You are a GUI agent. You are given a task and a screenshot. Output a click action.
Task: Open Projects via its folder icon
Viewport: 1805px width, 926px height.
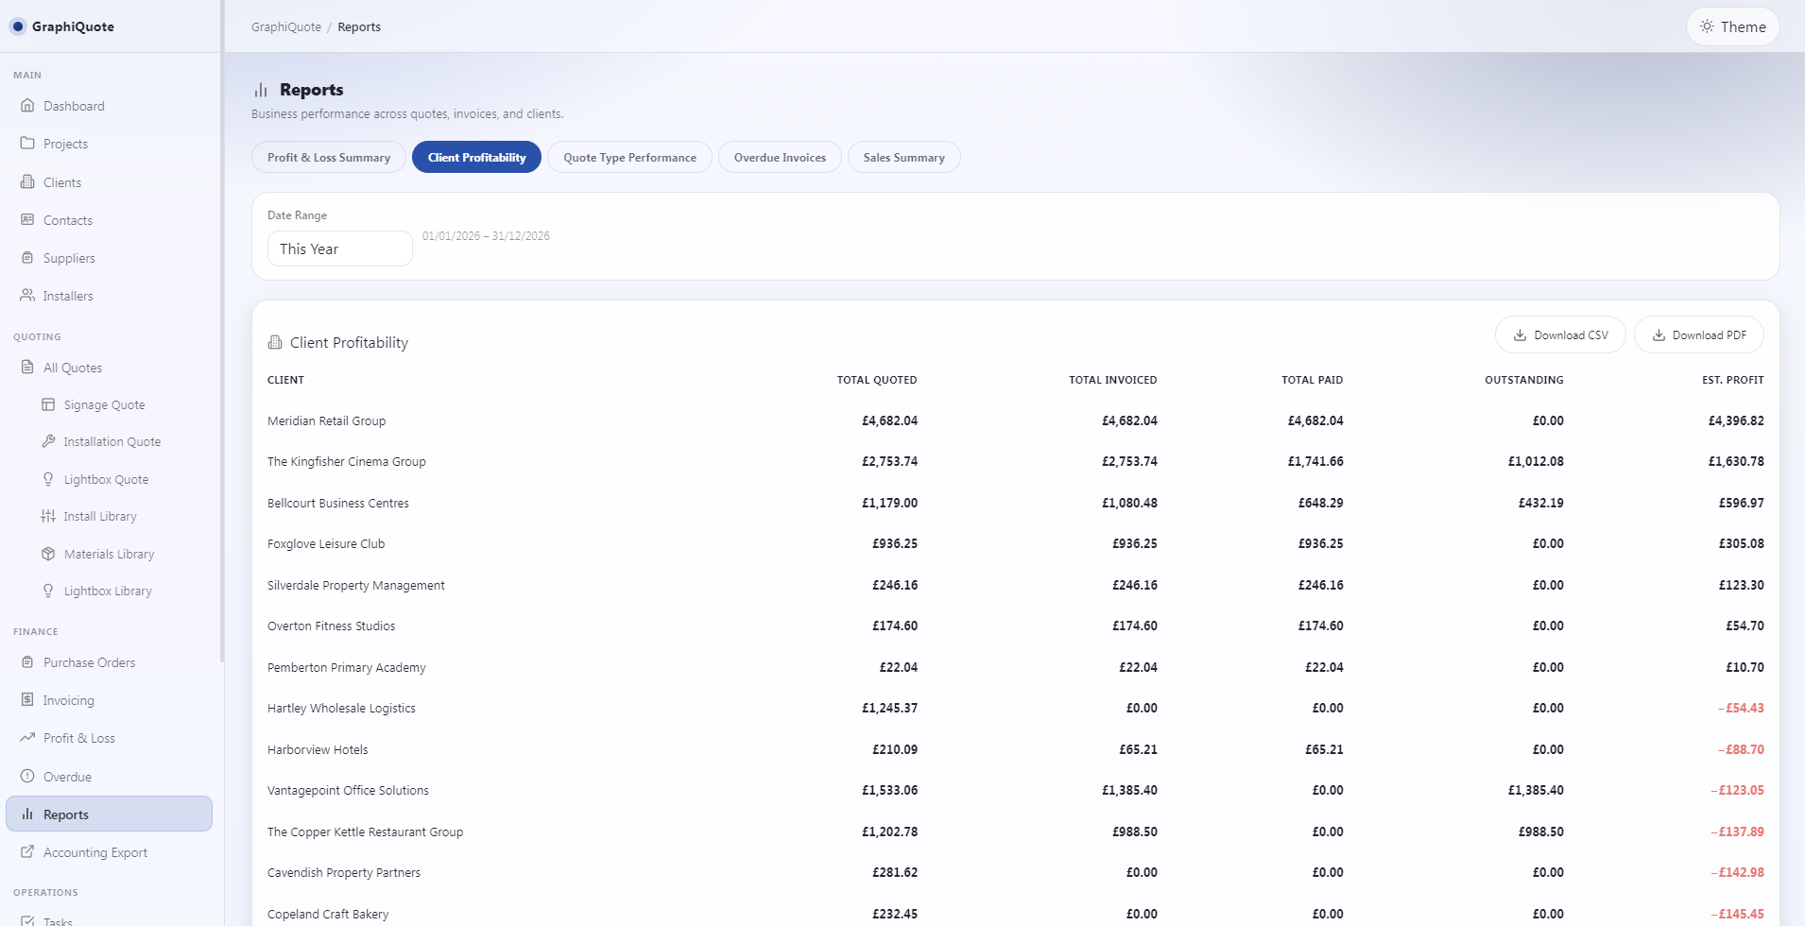click(x=27, y=144)
